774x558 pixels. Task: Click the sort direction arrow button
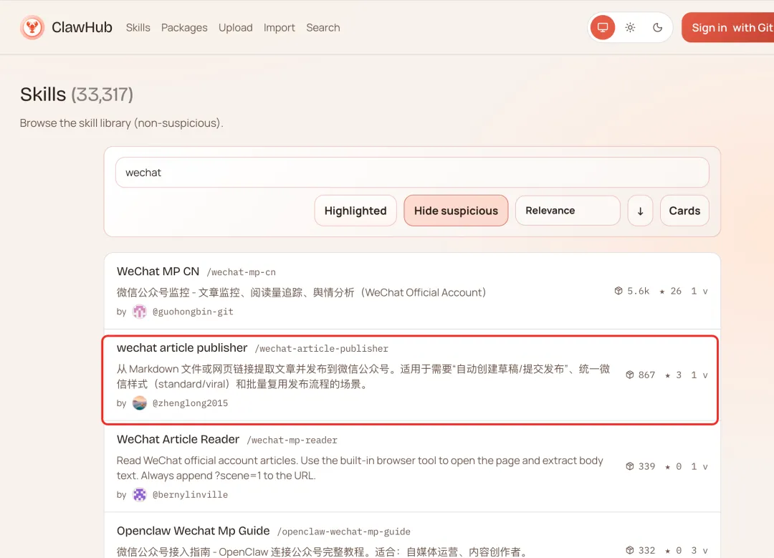coord(640,211)
